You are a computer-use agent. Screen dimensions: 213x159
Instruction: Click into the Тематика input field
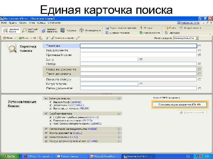pos(138,46)
